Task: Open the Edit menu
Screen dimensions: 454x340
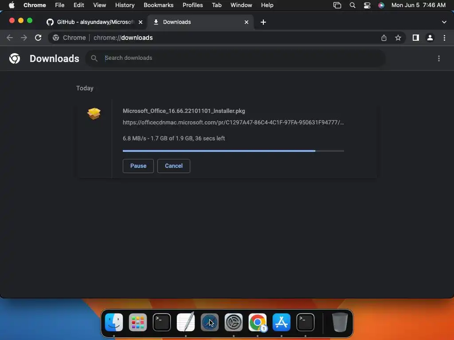Action: [79, 5]
